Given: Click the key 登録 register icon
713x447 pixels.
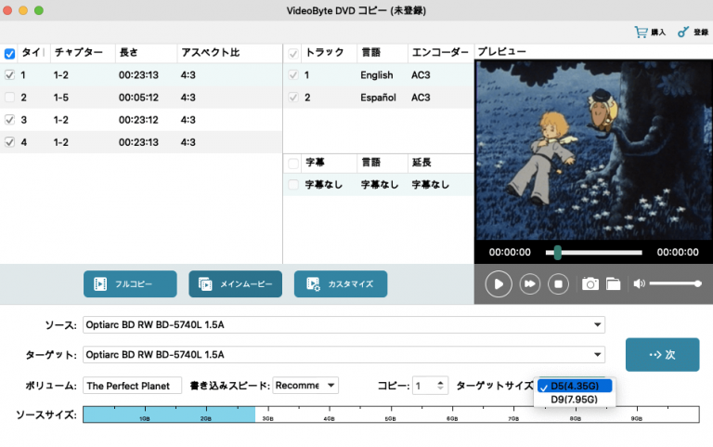Looking at the screenshot, I should click(x=684, y=32).
